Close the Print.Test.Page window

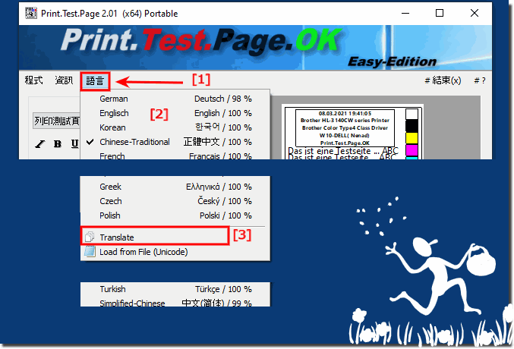pyautogui.click(x=475, y=13)
